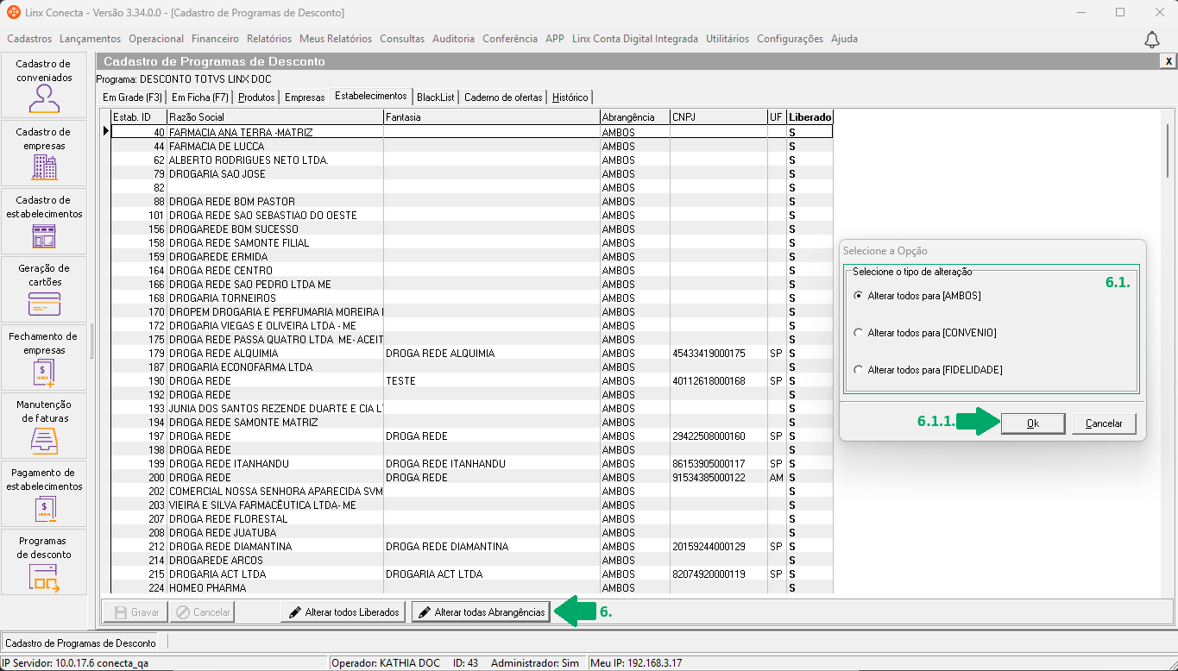Switch to the Estabelecimentos tab
The image size is (1178, 671).
pyautogui.click(x=371, y=96)
